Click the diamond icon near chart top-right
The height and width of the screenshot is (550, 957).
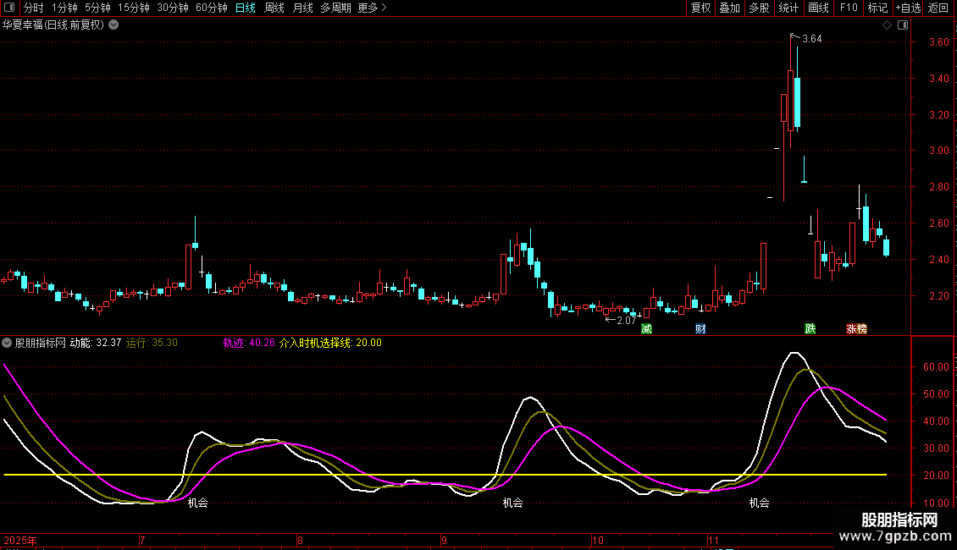click(887, 25)
